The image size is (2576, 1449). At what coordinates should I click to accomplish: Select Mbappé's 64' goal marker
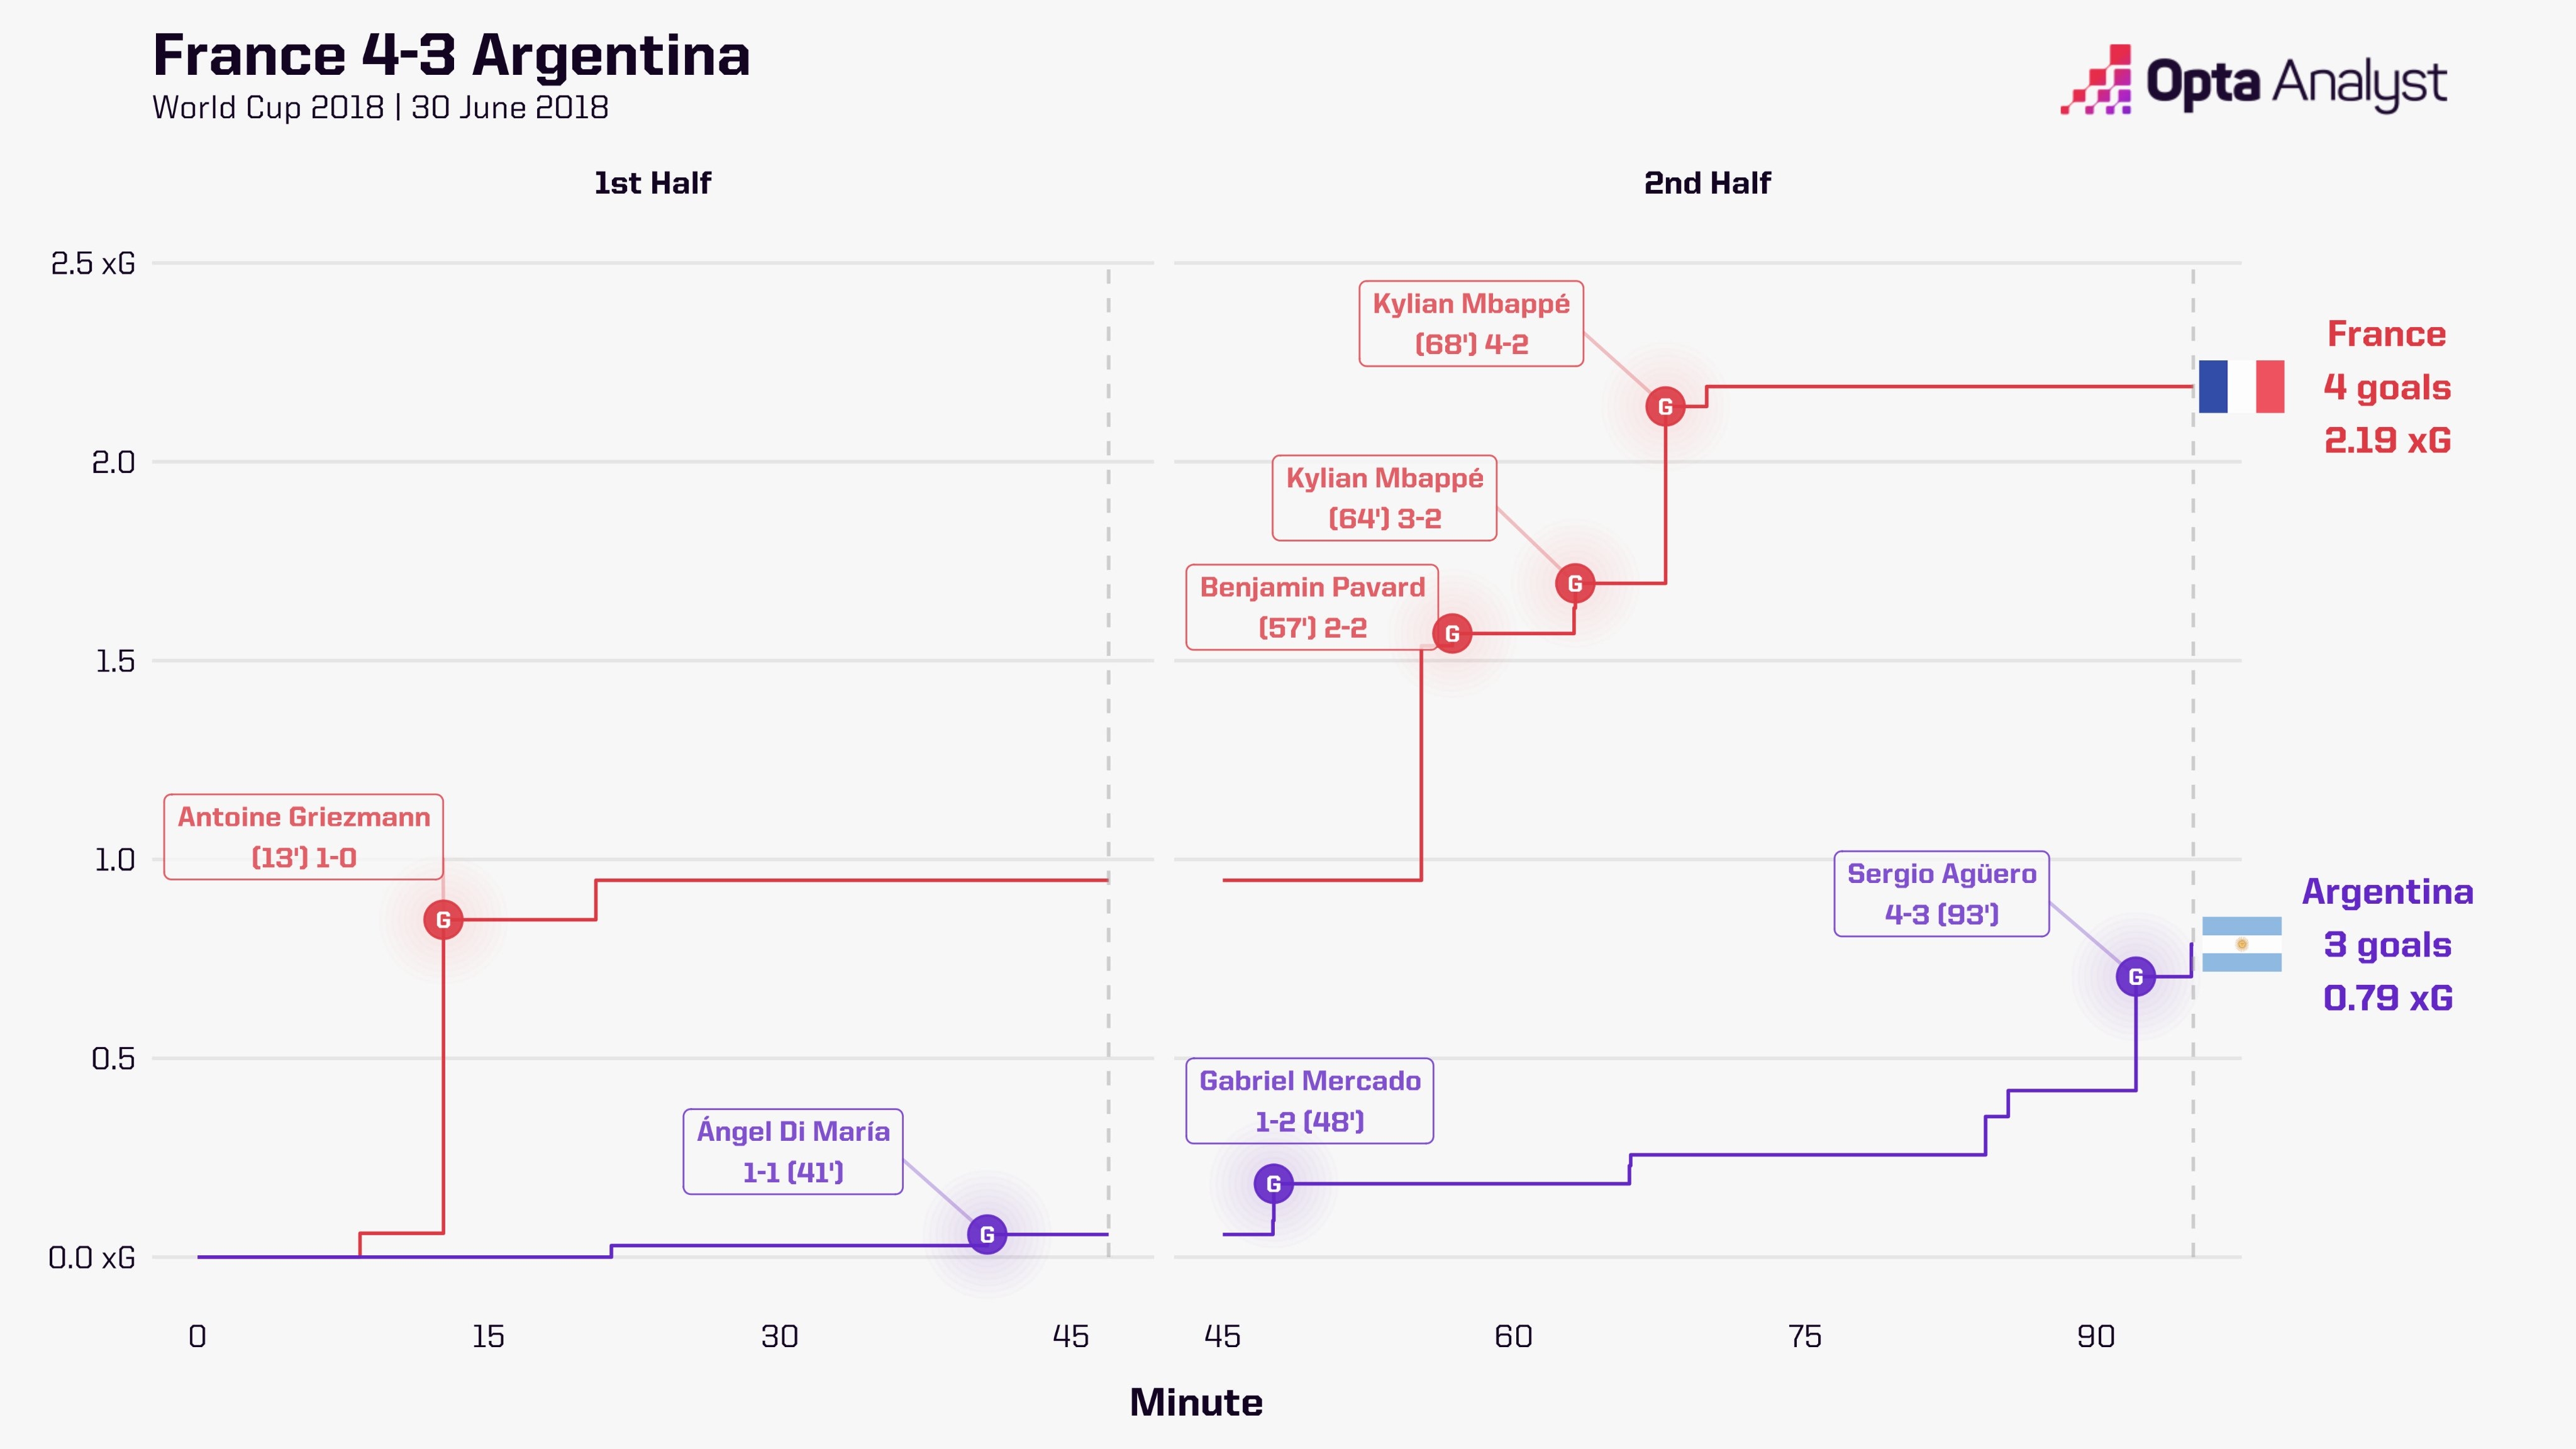tap(1575, 584)
